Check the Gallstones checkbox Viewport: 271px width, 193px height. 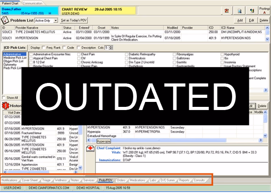coord(174,58)
